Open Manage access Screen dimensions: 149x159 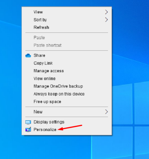(67, 71)
